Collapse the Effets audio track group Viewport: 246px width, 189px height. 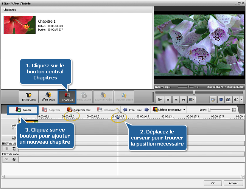(3, 154)
